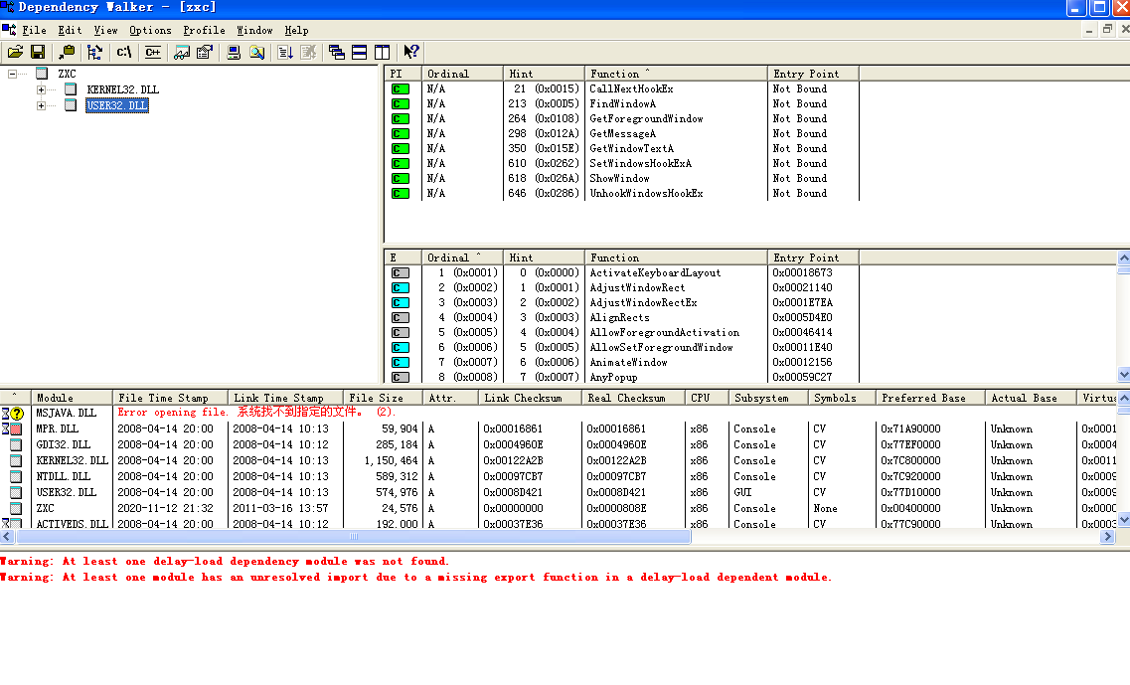Click View Module in External Viewer icon

click(x=182, y=52)
